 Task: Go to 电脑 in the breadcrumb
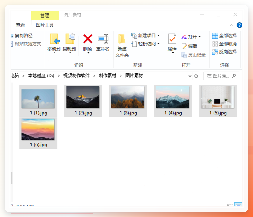15,75
